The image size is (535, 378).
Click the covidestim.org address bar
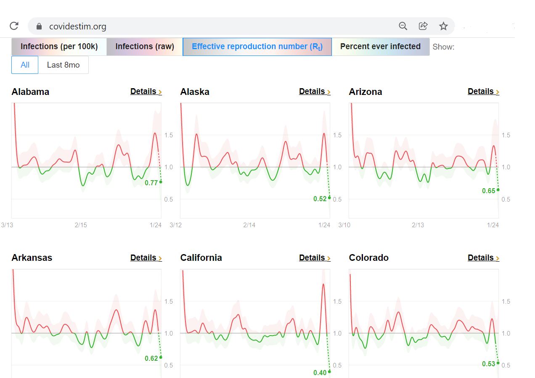tap(210, 26)
